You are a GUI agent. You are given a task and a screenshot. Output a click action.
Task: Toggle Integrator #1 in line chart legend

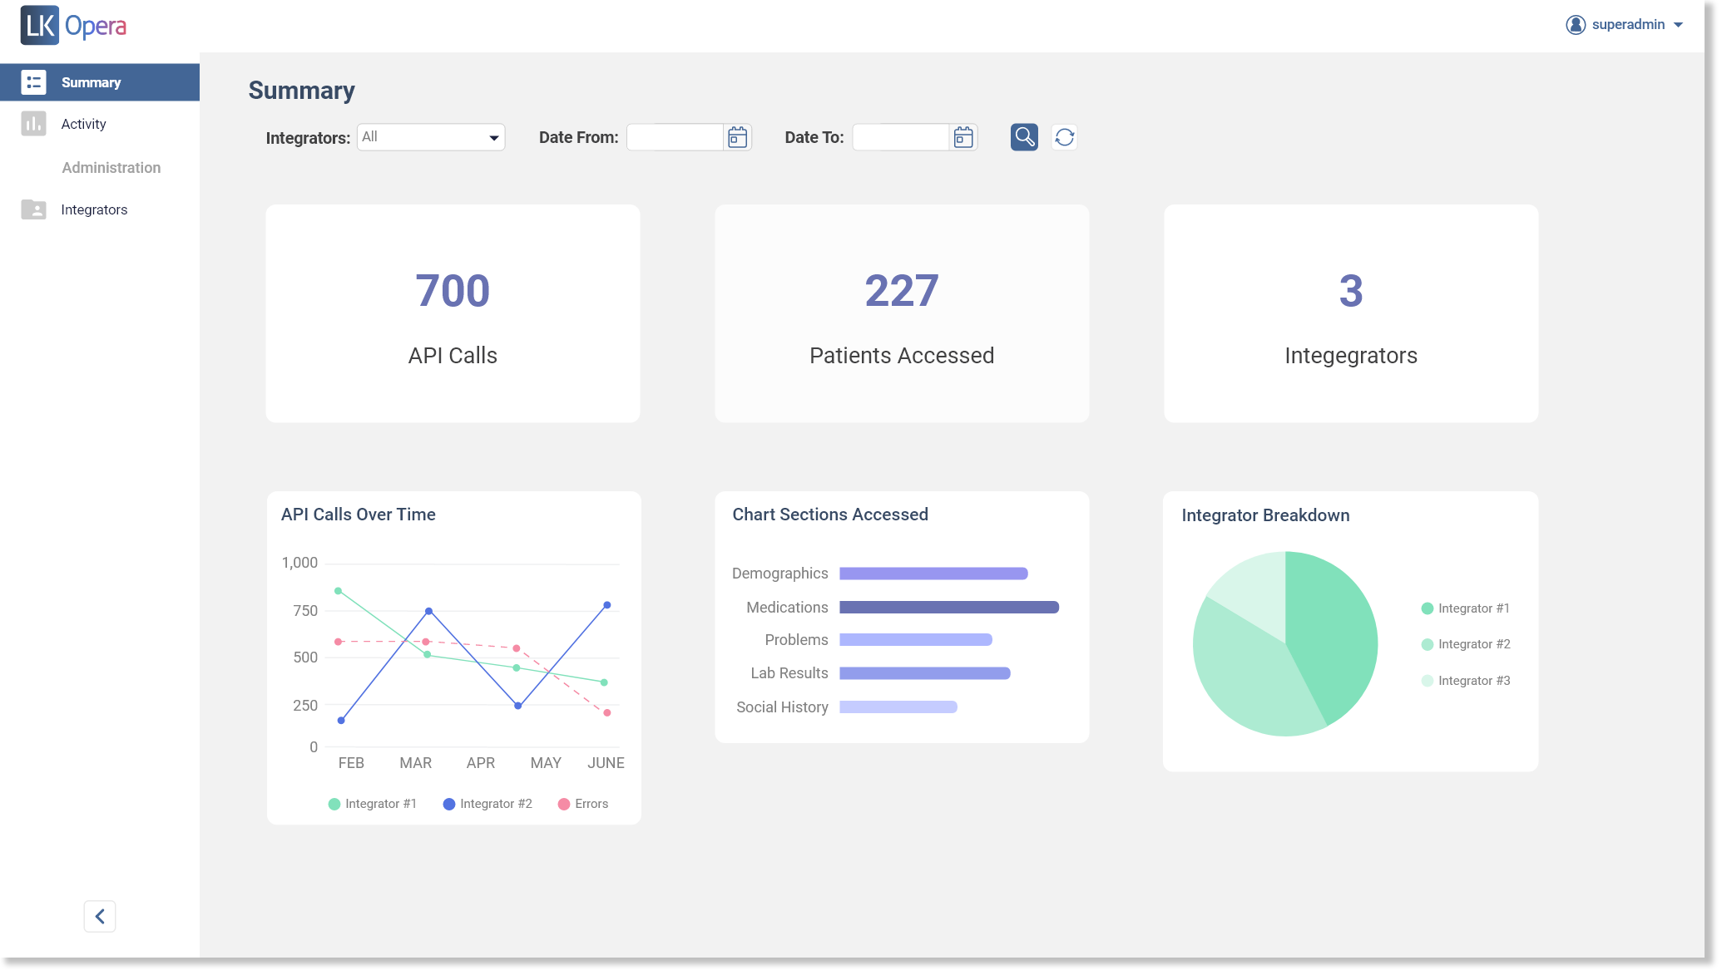click(x=373, y=804)
